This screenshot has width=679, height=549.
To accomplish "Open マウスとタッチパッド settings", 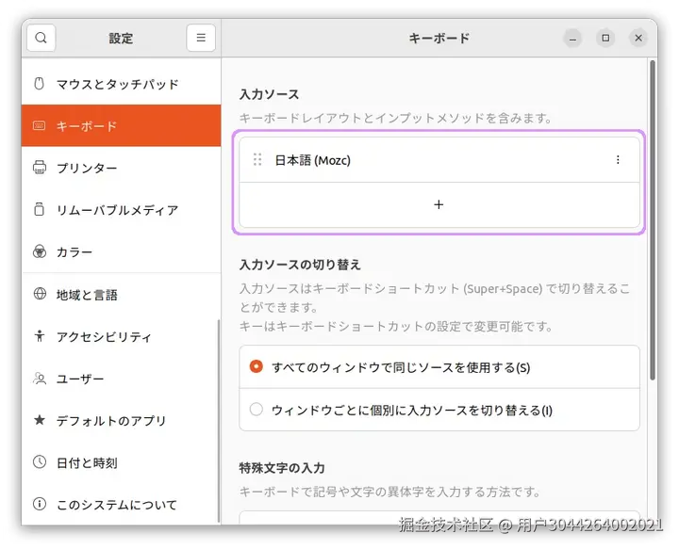I will 122,84.
